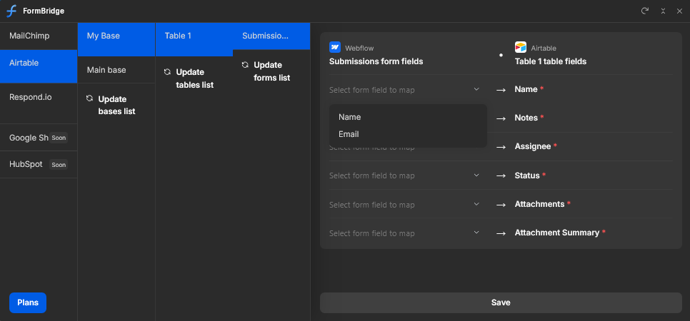Click refresh icon beside Update forms list
690x321 pixels.
[x=245, y=65]
